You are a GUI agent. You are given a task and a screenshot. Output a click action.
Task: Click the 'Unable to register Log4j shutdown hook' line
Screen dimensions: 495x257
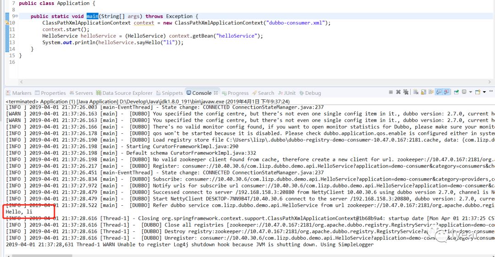coord(189,245)
